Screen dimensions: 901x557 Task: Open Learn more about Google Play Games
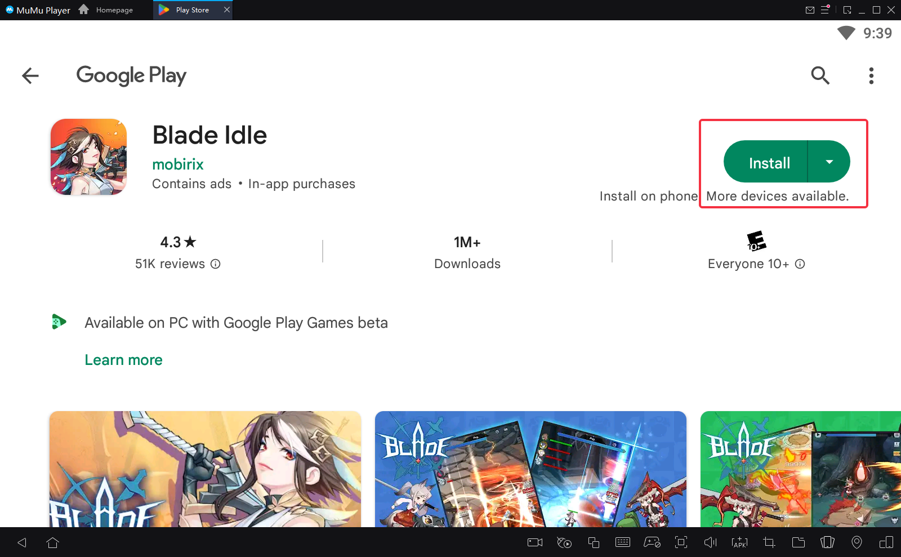tap(123, 360)
